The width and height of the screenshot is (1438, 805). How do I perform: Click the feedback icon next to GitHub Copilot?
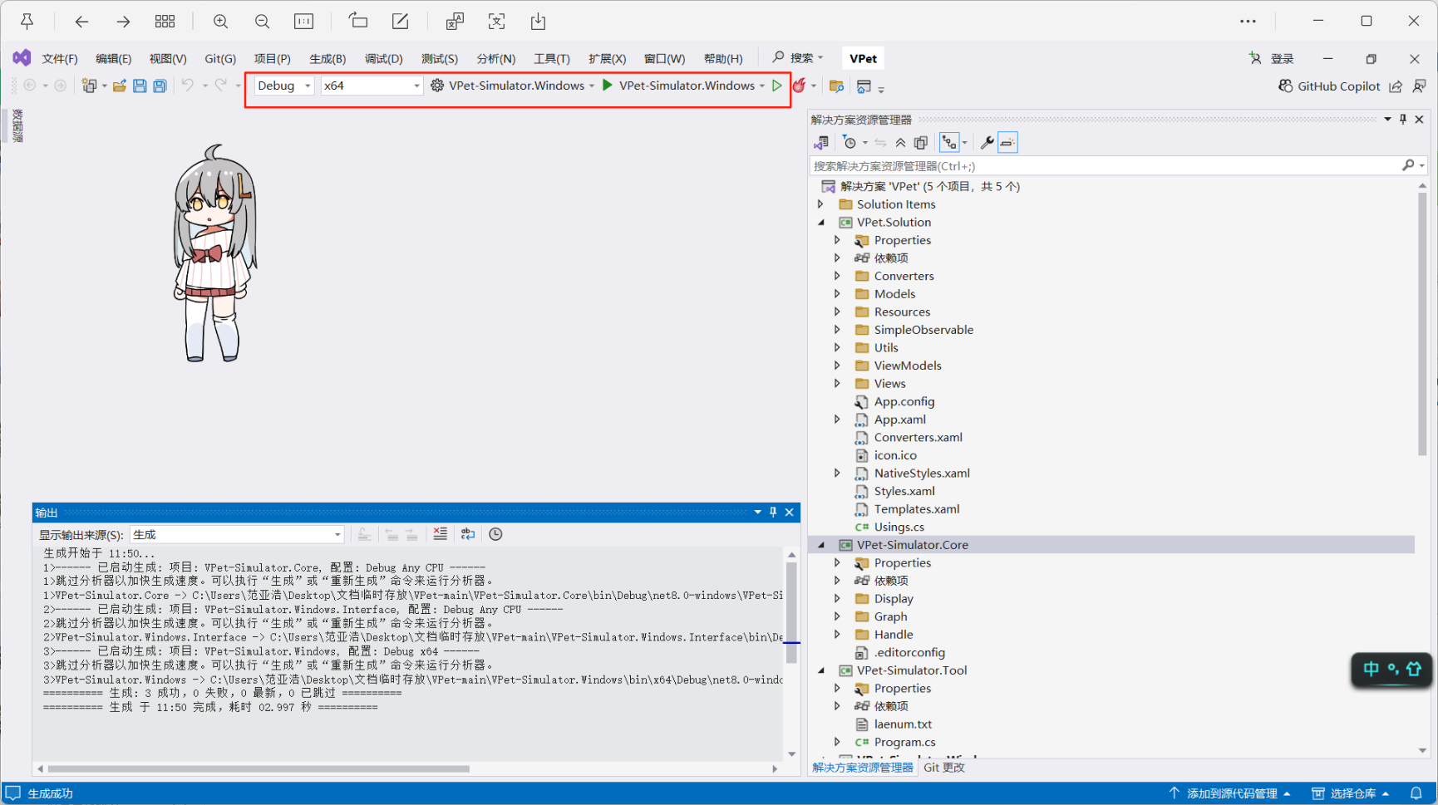click(1419, 86)
